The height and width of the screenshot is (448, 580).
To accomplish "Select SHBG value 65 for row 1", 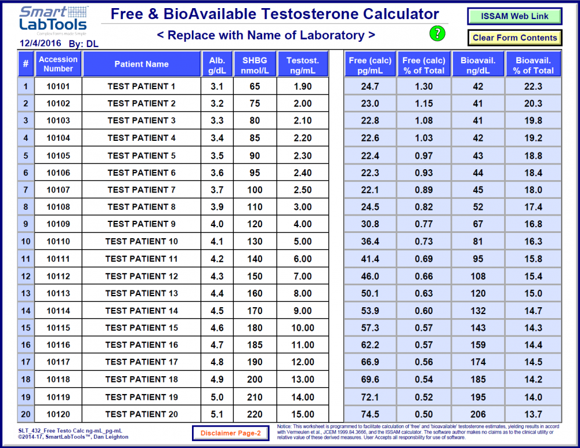I will (x=255, y=86).
